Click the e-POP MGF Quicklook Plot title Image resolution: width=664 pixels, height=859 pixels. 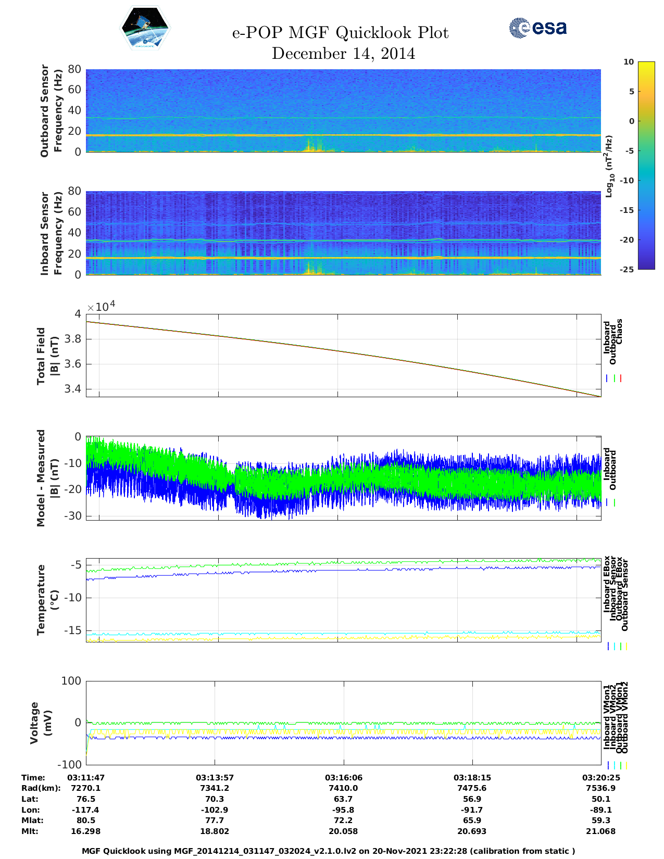340,33
